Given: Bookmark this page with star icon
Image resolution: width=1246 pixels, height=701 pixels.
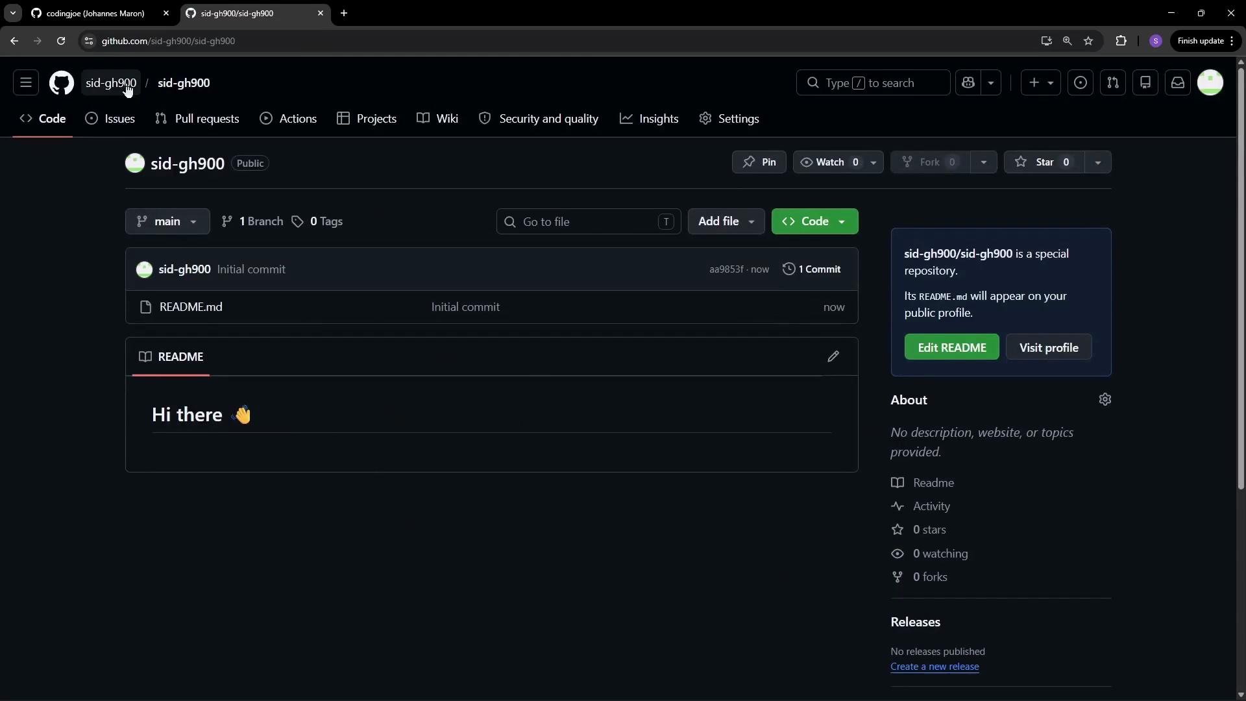Looking at the screenshot, I should pyautogui.click(x=1088, y=41).
